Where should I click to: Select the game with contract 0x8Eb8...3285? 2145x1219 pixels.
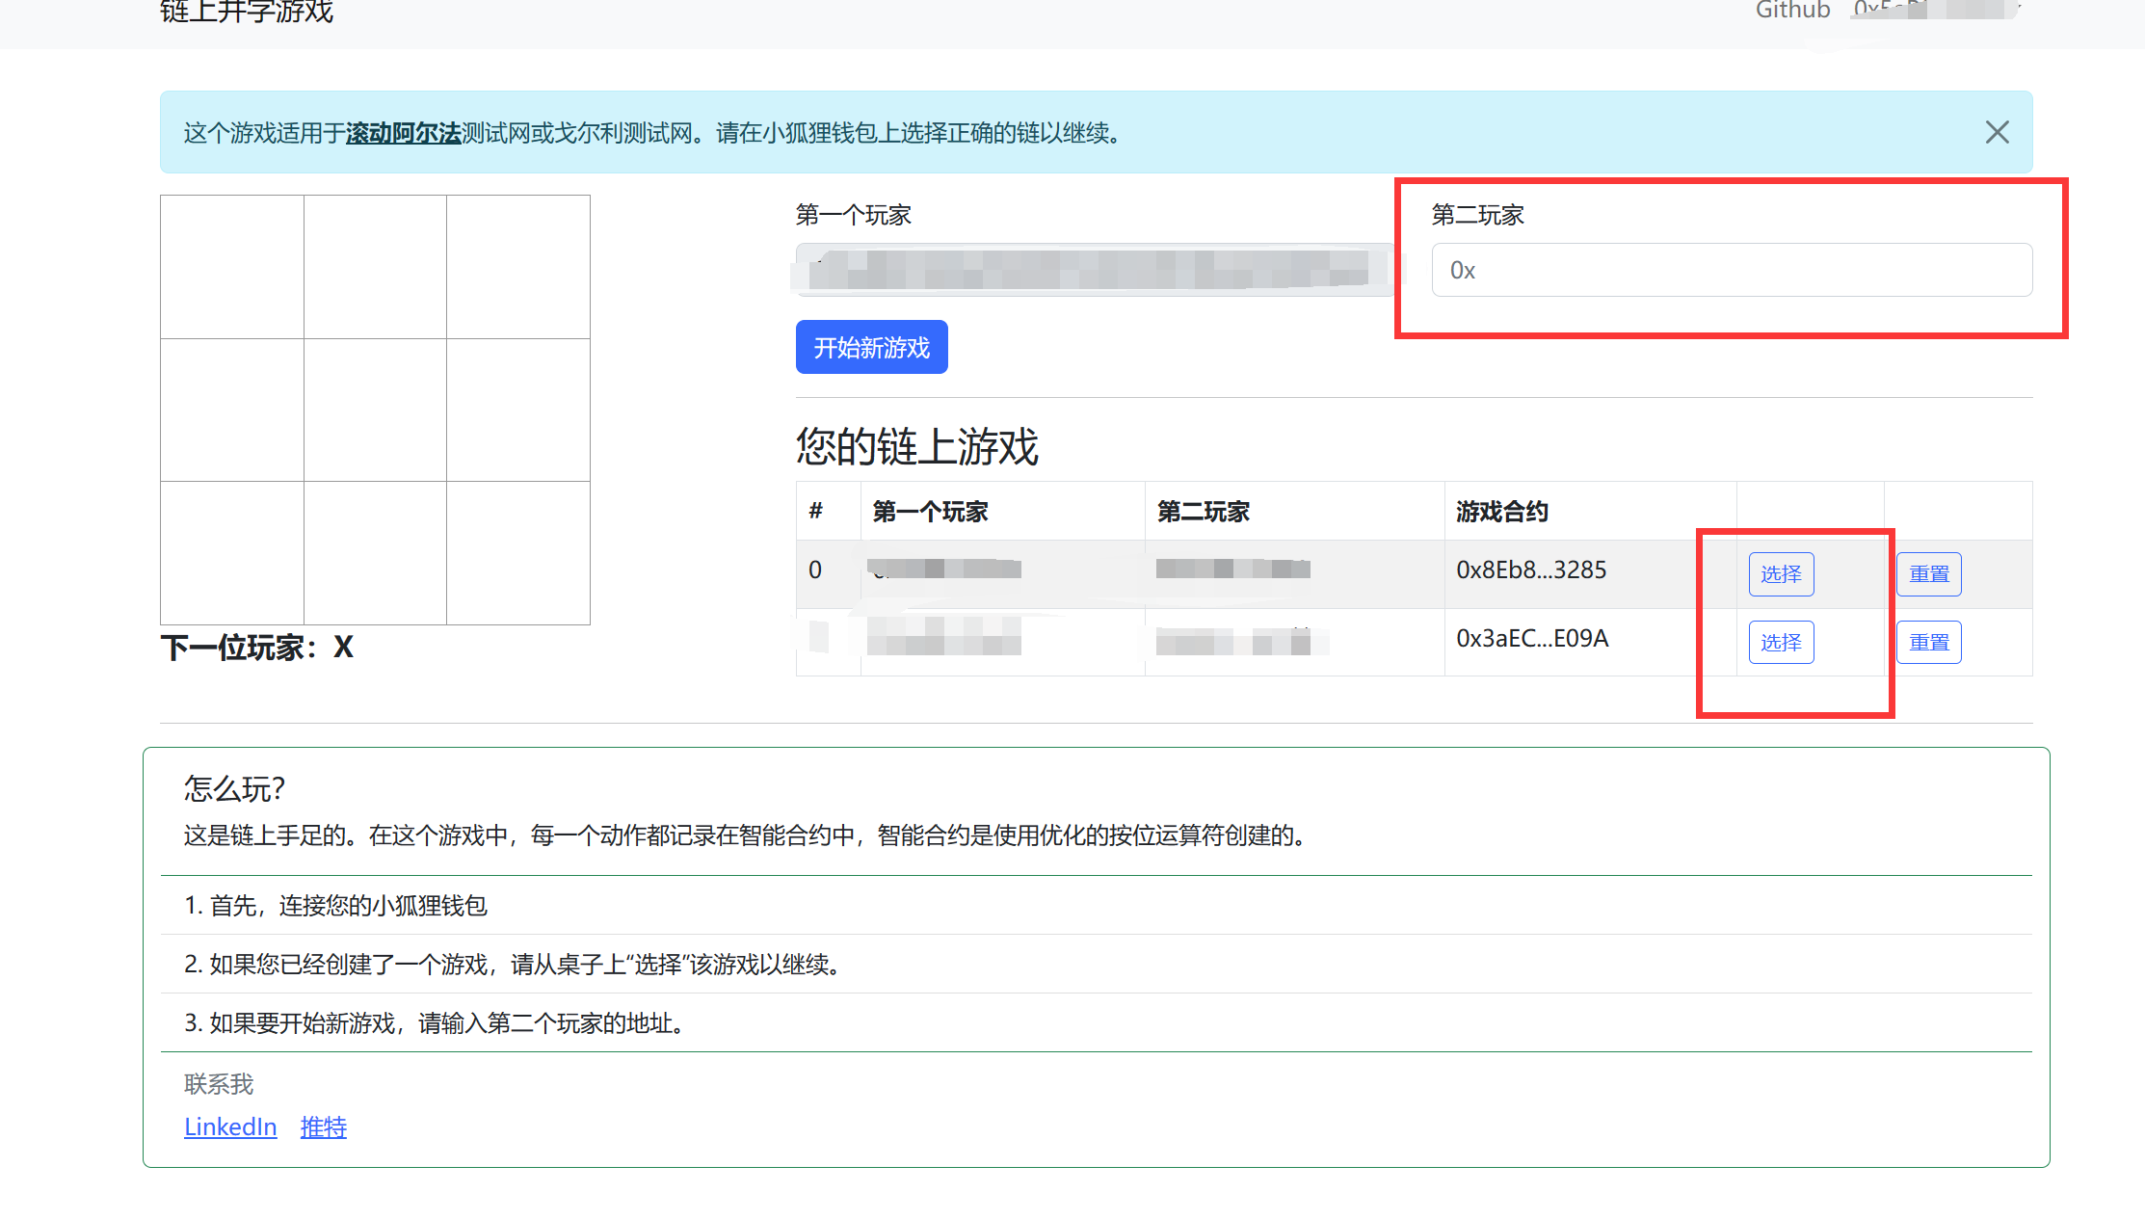click(x=1780, y=574)
